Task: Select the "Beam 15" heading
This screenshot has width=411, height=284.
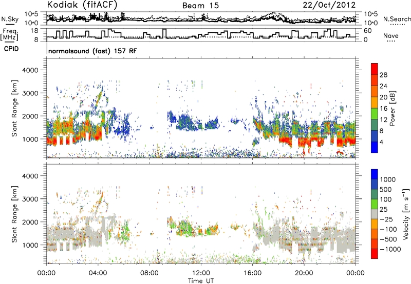Action: pos(200,6)
